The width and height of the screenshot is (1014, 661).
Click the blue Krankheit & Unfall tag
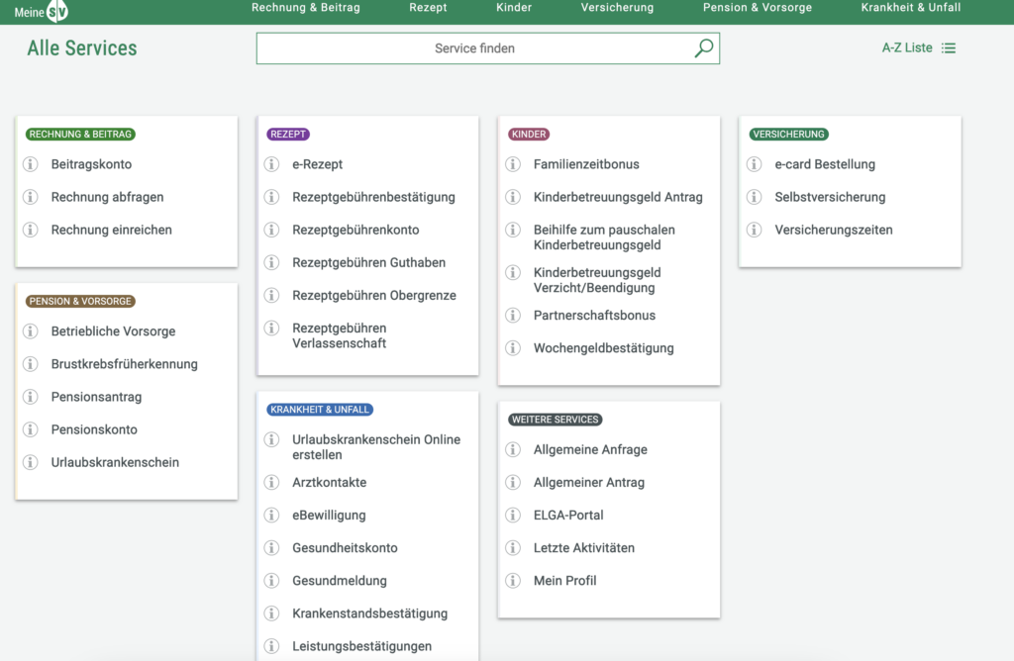(x=320, y=410)
